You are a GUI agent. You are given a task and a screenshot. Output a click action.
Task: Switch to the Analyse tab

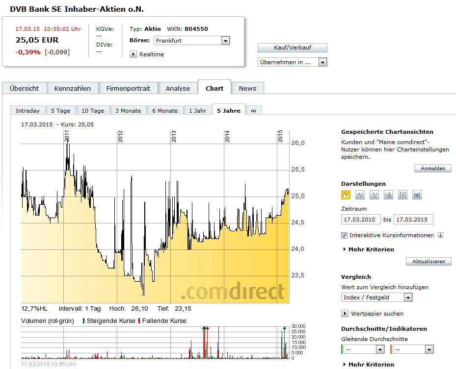click(178, 88)
